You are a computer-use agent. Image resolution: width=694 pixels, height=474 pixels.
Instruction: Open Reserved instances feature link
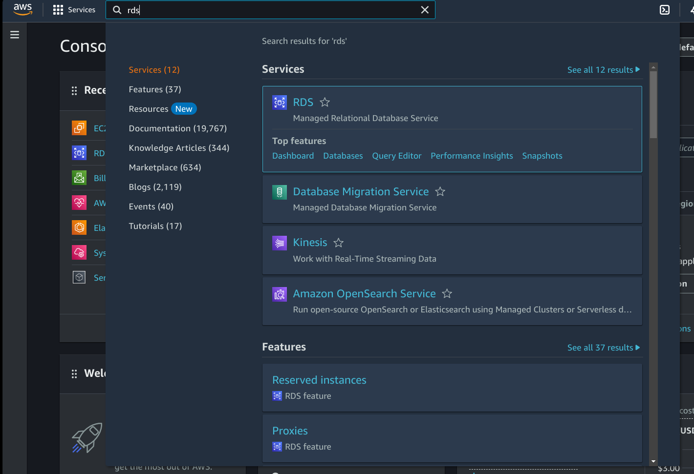tap(319, 380)
